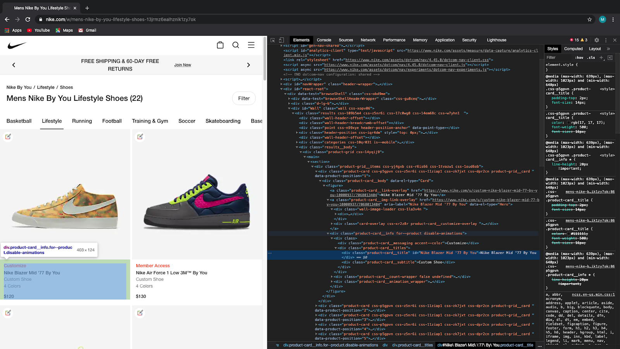The image size is (620, 349).
Task: Collapse the figure element node
Action: (x=324, y=186)
